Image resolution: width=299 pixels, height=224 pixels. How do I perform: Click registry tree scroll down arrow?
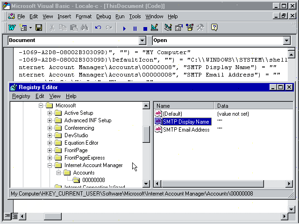[146, 184]
